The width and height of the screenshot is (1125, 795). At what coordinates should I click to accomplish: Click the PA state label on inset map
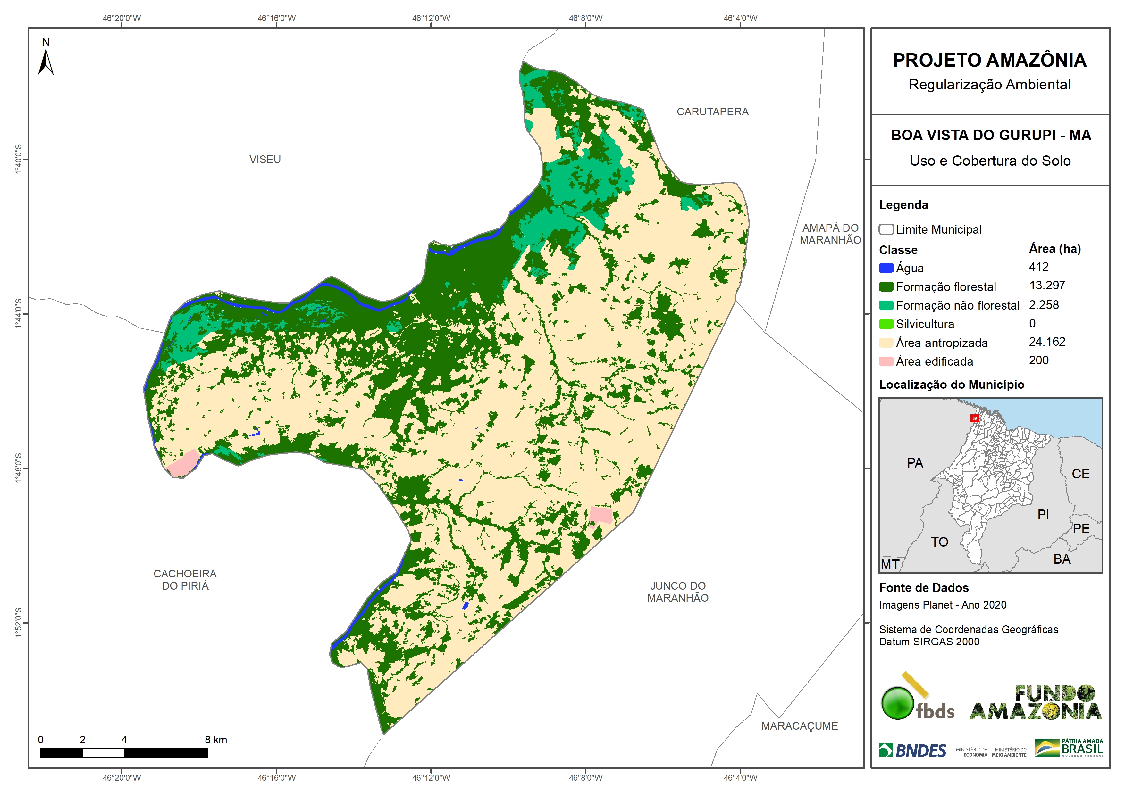pyautogui.click(x=914, y=463)
